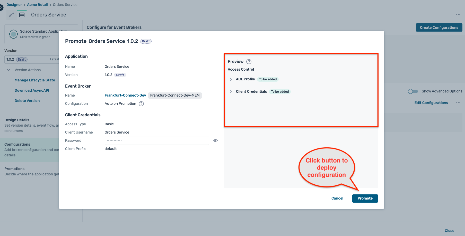Viewport: 465px width, 236px height.
Task: Open more options beside Edit Configurations
Action: pyautogui.click(x=458, y=103)
